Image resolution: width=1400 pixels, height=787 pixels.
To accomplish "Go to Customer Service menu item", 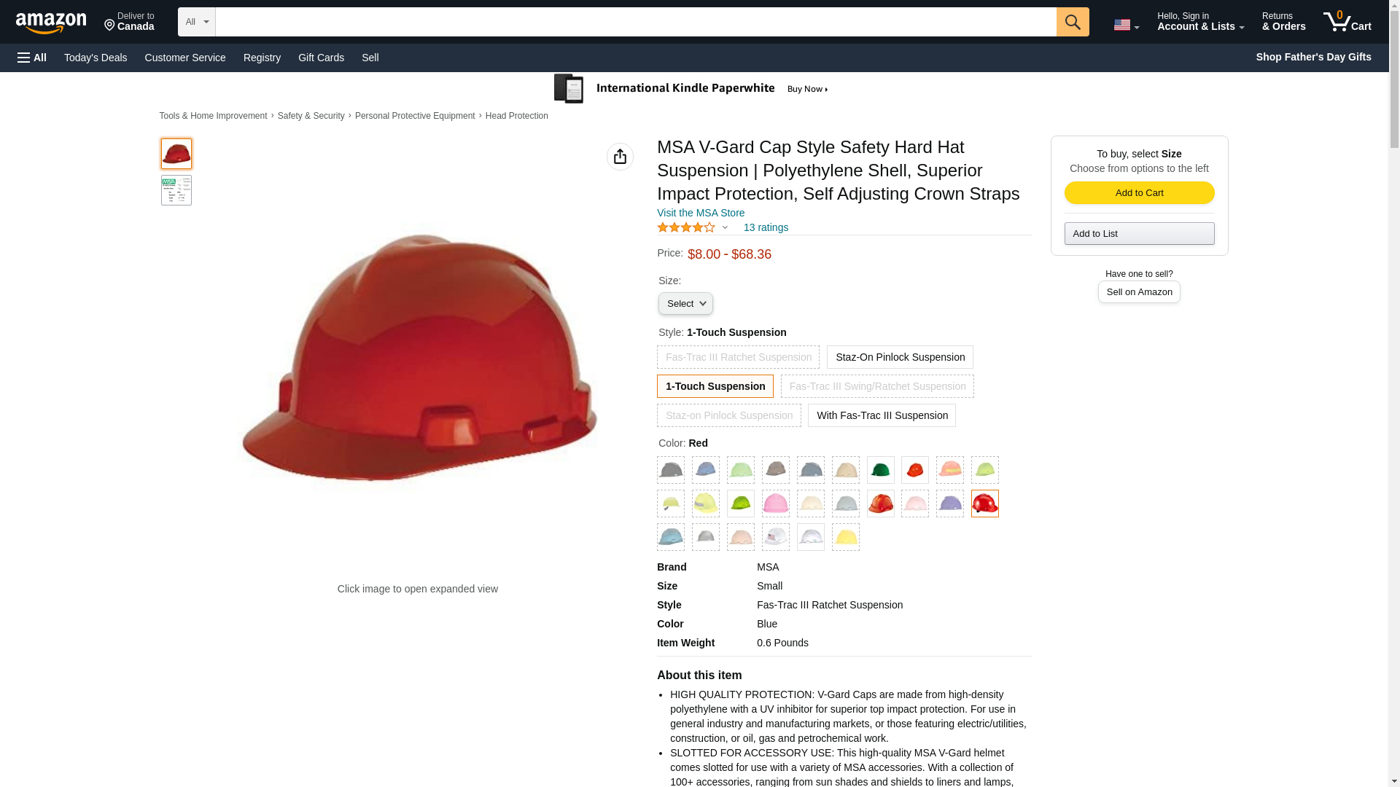I will pyautogui.click(x=185, y=58).
